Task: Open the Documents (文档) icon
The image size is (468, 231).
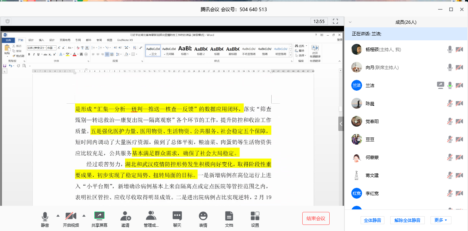Action: click(x=229, y=216)
